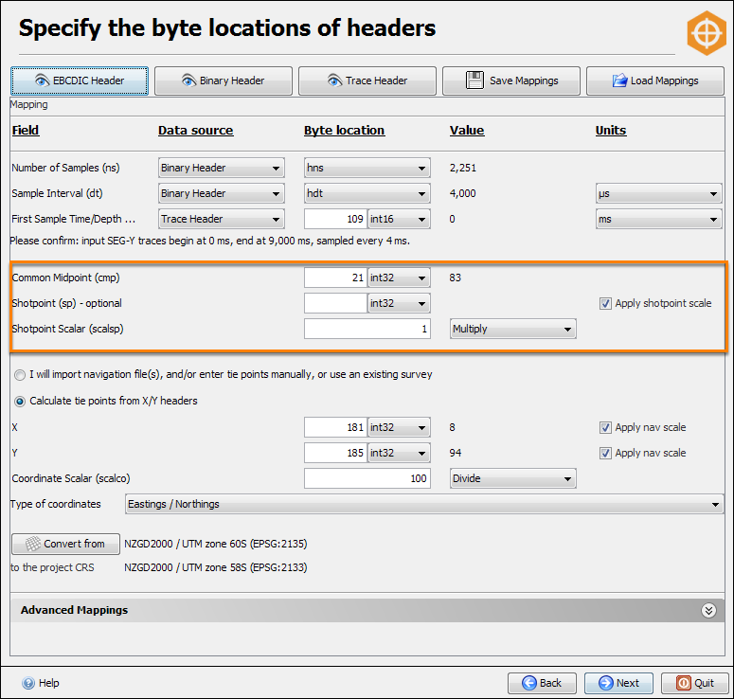This screenshot has height=699, width=734.
Task: Click Convert from button
Action: (65, 544)
